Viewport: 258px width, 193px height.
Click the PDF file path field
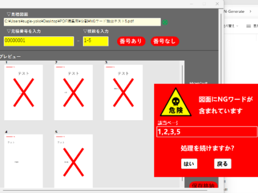82,22
